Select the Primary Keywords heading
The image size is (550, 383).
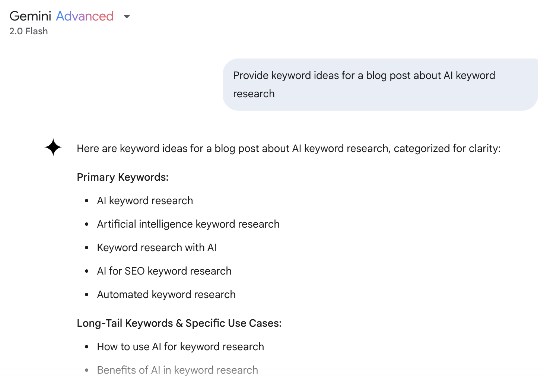click(x=123, y=177)
